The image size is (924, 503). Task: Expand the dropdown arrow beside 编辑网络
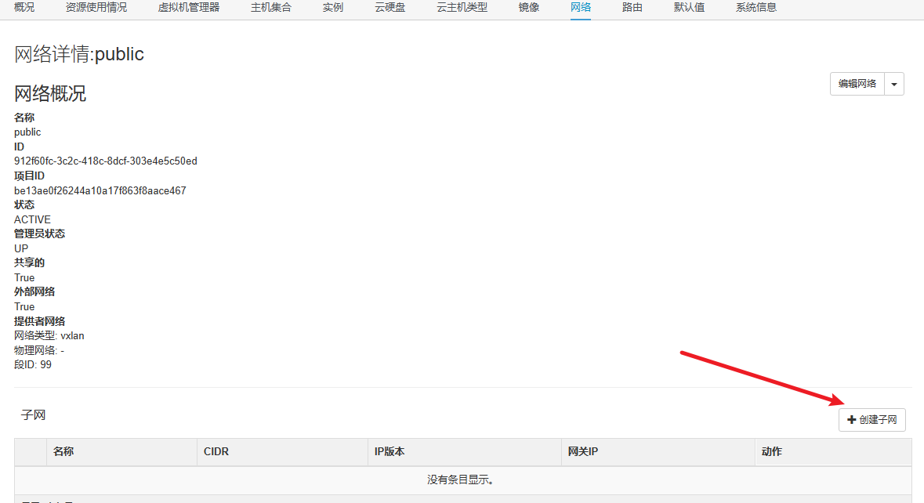pyautogui.click(x=894, y=84)
